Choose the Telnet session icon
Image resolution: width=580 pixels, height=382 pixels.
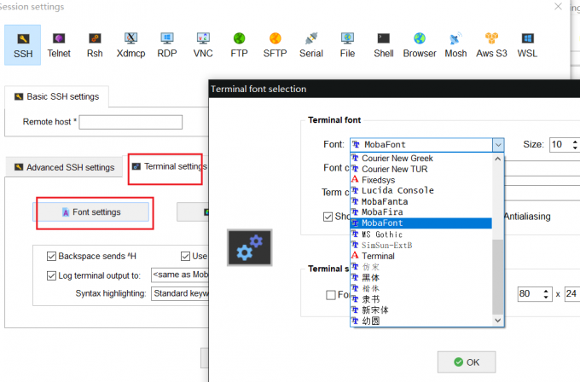59,45
